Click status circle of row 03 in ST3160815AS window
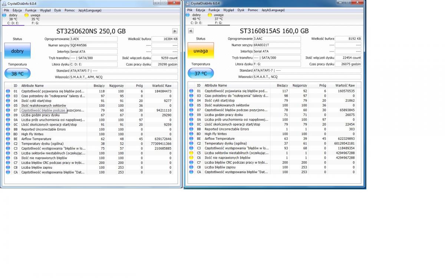Screen dimensions: 445x278 (x=191, y=96)
